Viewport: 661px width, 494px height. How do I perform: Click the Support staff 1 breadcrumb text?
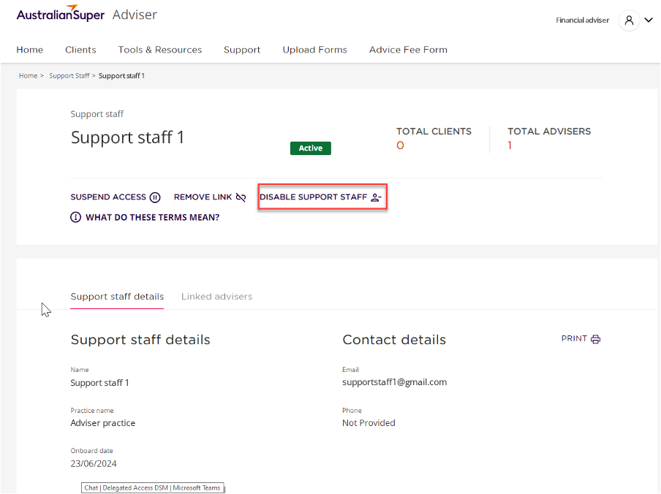(x=121, y=76)
